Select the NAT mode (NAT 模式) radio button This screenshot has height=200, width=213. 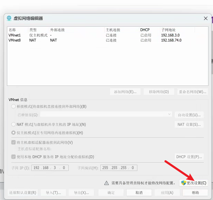[13, 124]
